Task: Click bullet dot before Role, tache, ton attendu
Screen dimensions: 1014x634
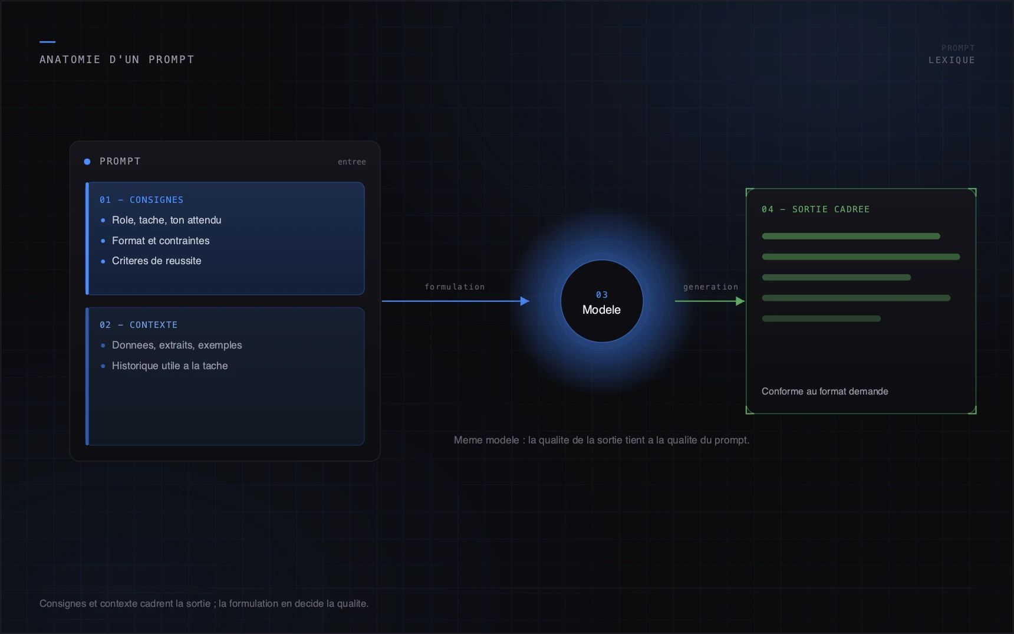Action: [x=103, y=221]
